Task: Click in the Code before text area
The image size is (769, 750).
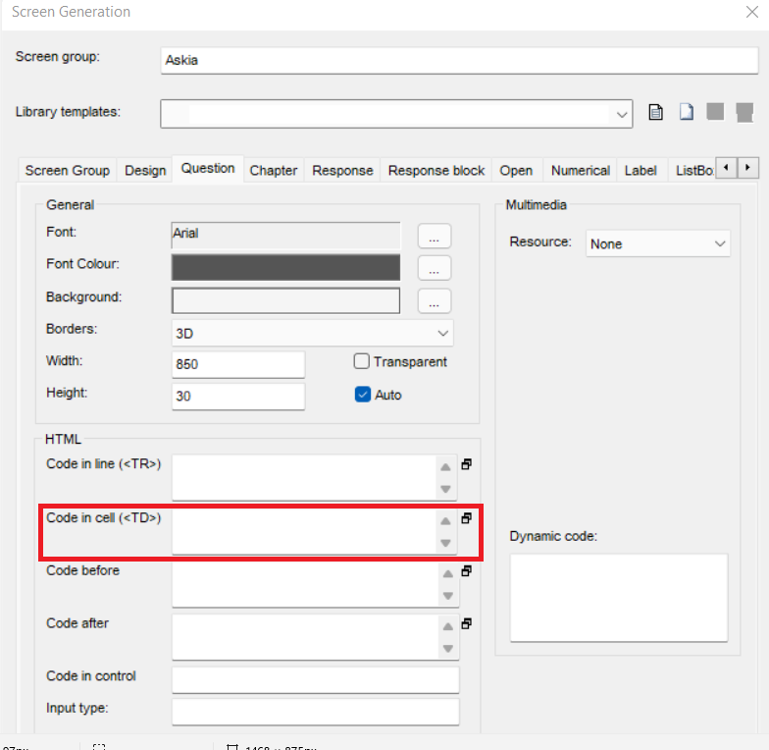Action: 306,585
